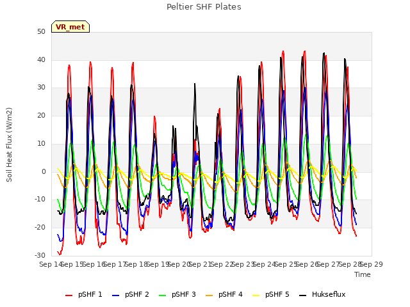This screenshot has width=410, height=307.
Task: Toggle the pSHF 1 legend label
Action: pyautogui.click(x=90, y=294)
